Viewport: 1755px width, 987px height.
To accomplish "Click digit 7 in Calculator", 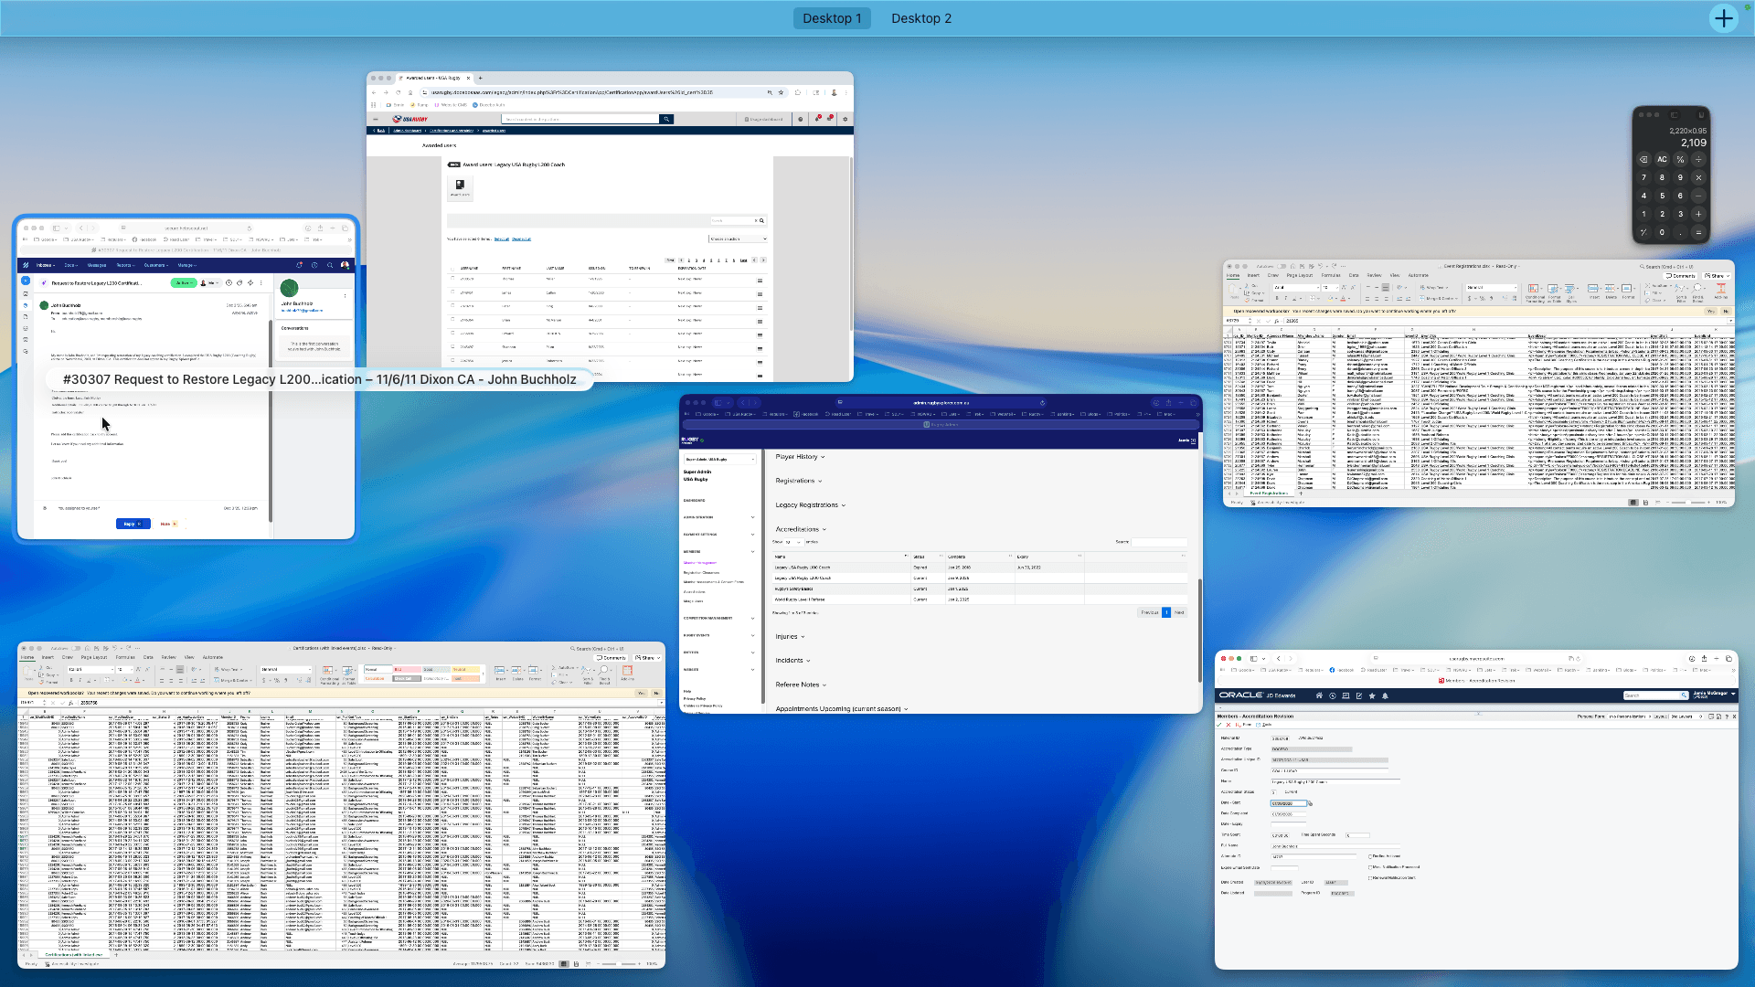I will click(1643, 177).
